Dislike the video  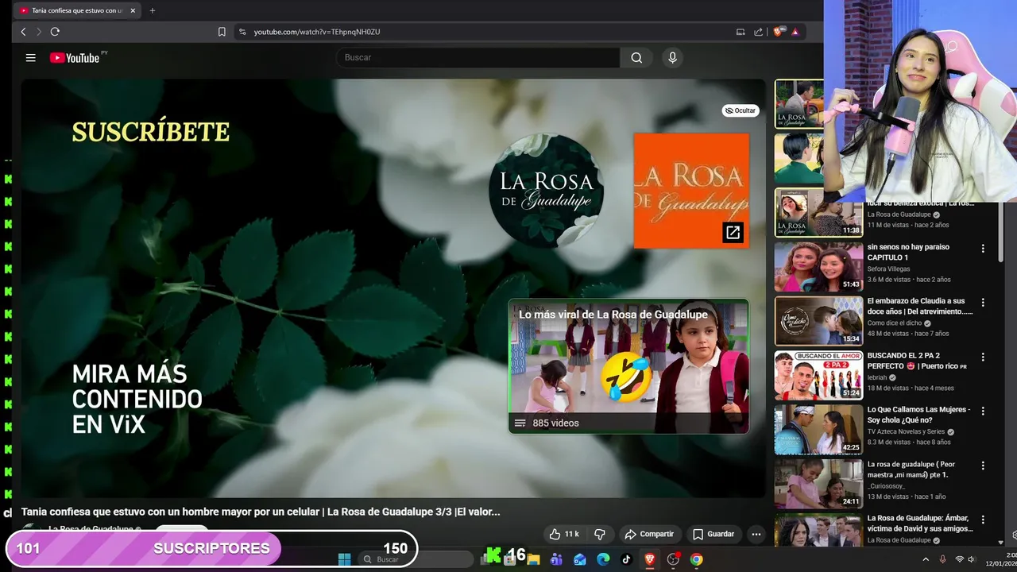[600, 534]
